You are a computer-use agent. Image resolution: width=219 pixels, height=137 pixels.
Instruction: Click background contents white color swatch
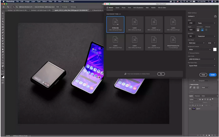coord(215,49)
